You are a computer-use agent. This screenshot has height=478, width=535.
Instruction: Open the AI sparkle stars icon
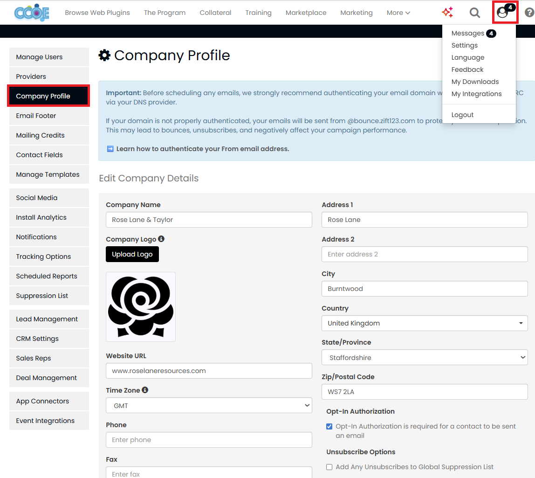coord(447,13)
